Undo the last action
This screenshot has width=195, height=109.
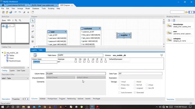pyautogui.click(x=16, y=12)
